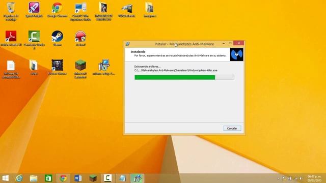Open Steam desktop shortcut
The image size is (326, 183).
click(57, 38)
